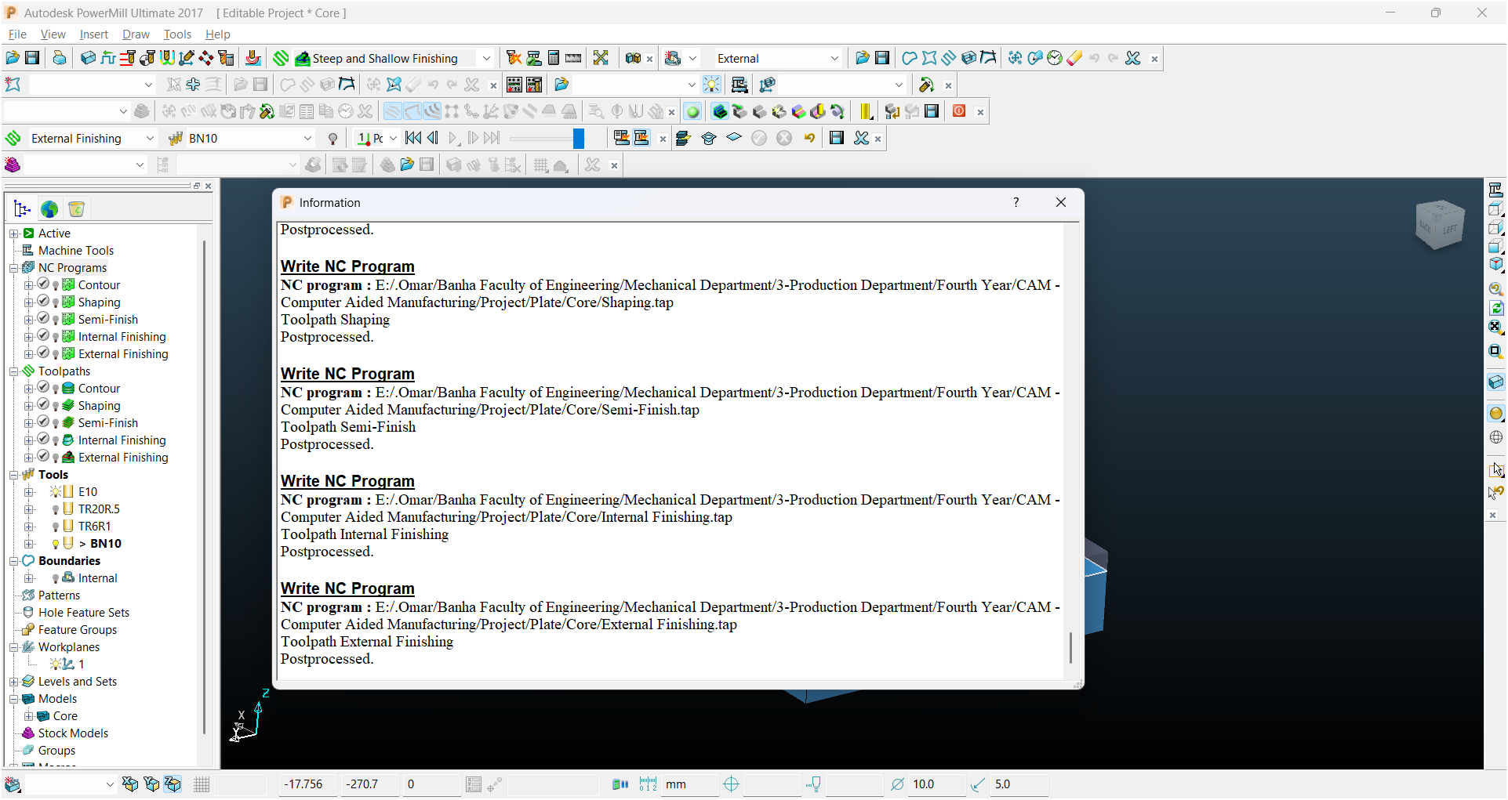This screenshot has height=800, width=1508.
Task: Toggle checkmark for Semi-Finish toolpath
Action: pyautogui.click(x=44, y=422)
